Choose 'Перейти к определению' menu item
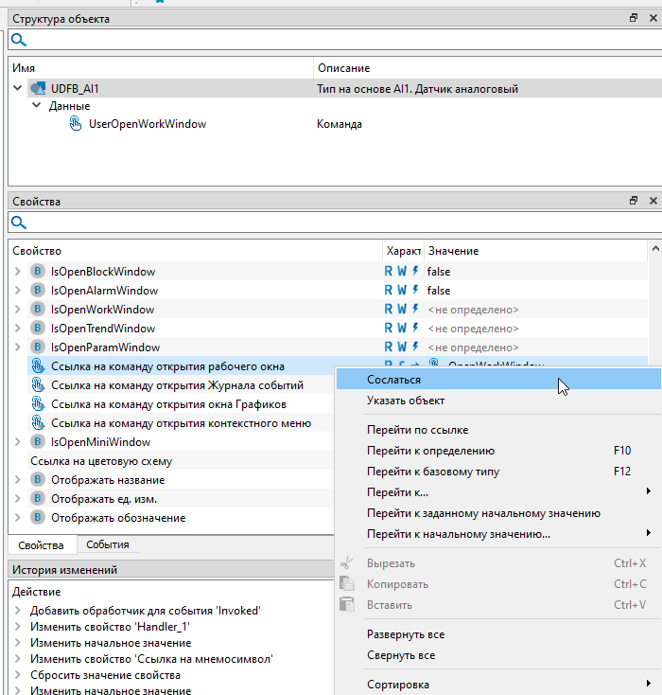The width and height of the screenshot is (662, 695). coord(430,451)
